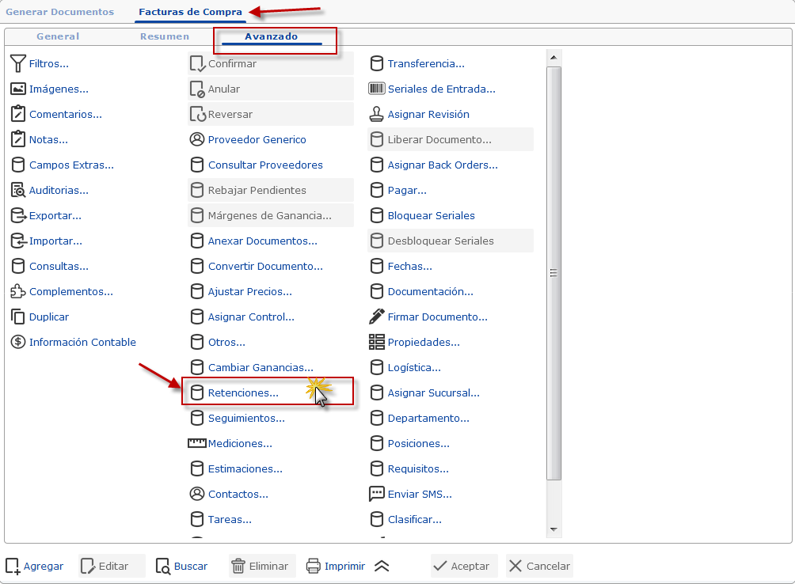The height and width of the screenshot is (584, 795).
Task: Click the Aceptar button
Action: pos(464,566)
